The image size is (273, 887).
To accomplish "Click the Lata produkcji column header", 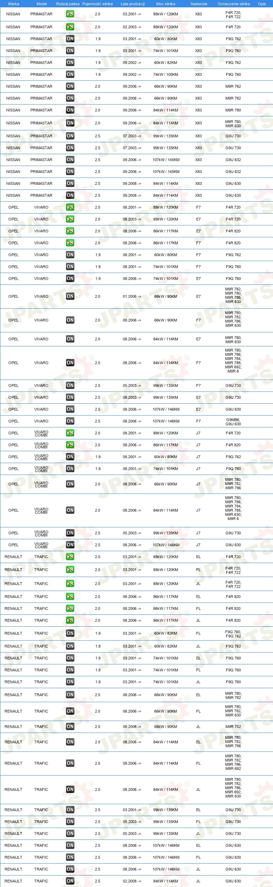I will (133, 4).
